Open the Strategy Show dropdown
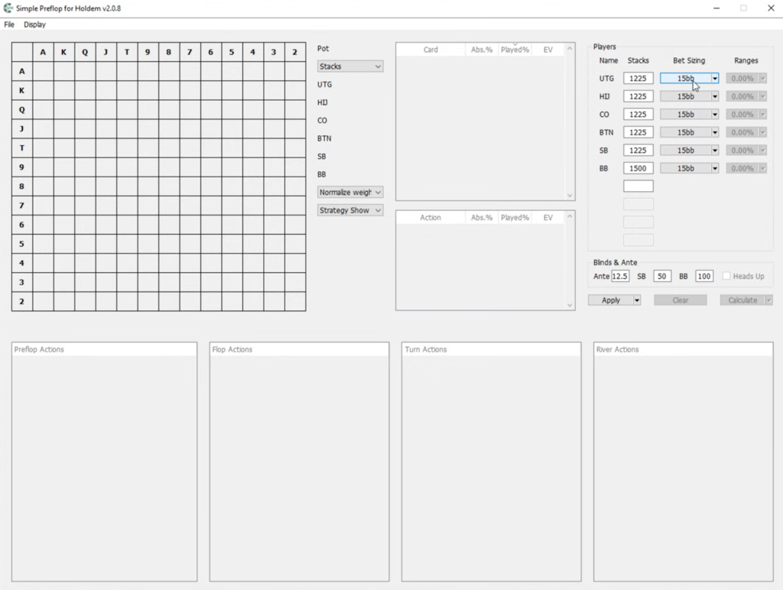Screen dimensions: 783x590 click(350, 210)
